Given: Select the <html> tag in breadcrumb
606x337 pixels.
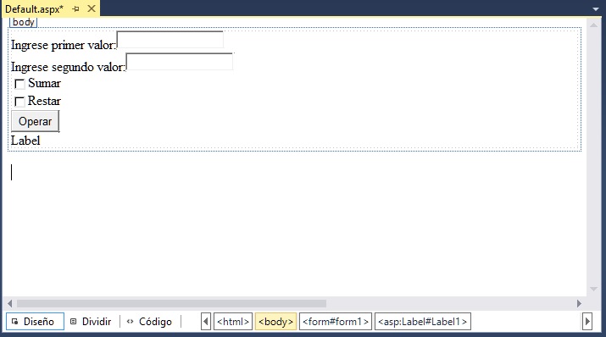Looking at the screenshot, I should (233, 322).
